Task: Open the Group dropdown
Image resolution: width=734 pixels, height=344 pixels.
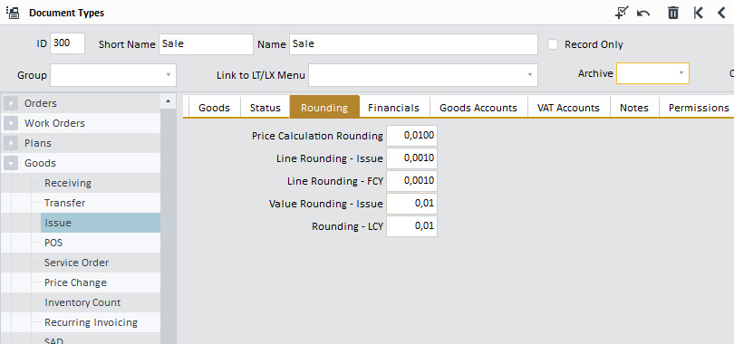Action: tap(113, 75)
